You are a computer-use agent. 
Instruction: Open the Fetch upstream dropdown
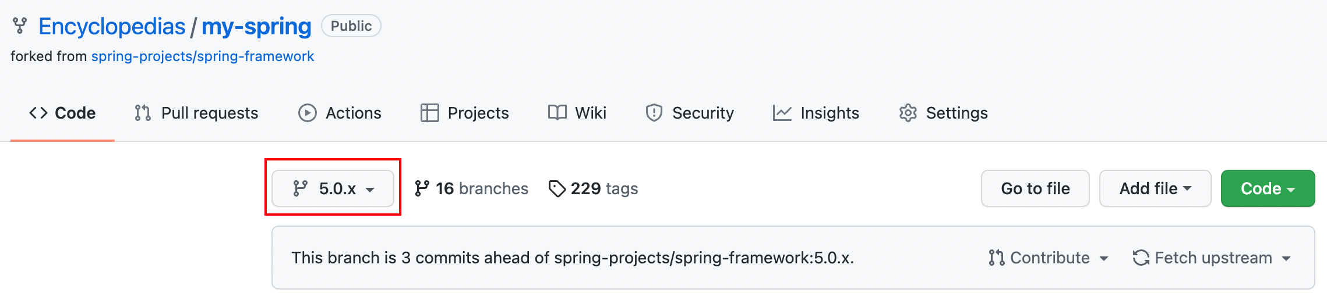coord(1212,258)
